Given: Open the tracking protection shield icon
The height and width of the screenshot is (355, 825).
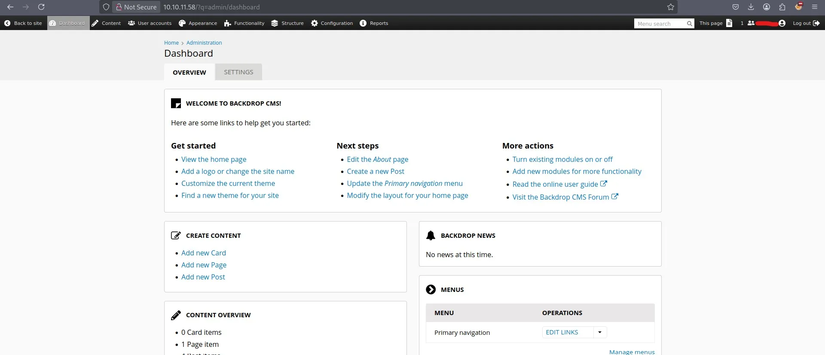Looking at the screenshot, I should [106, 7].
